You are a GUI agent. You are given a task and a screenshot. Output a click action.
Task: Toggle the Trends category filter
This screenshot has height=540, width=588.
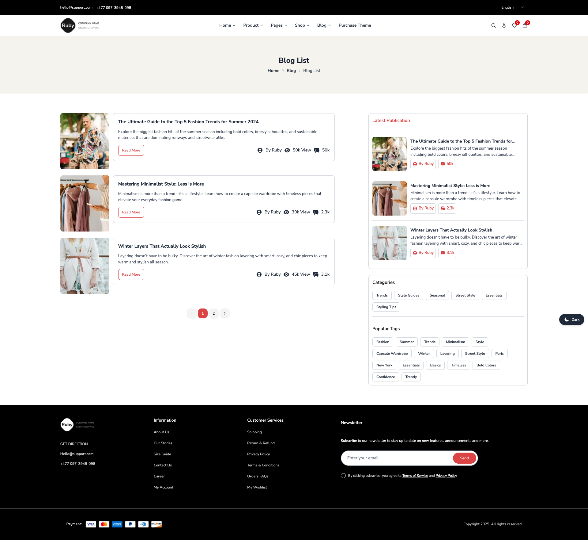[x=382, y=295]
